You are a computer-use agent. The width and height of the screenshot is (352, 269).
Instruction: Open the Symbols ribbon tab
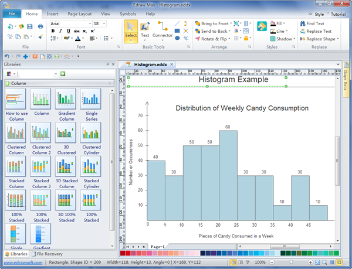pyautogui.click(x=127, y=13)
